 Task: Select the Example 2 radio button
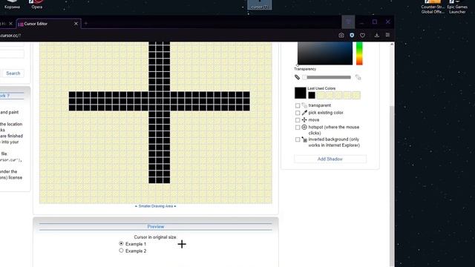[121, 251]
